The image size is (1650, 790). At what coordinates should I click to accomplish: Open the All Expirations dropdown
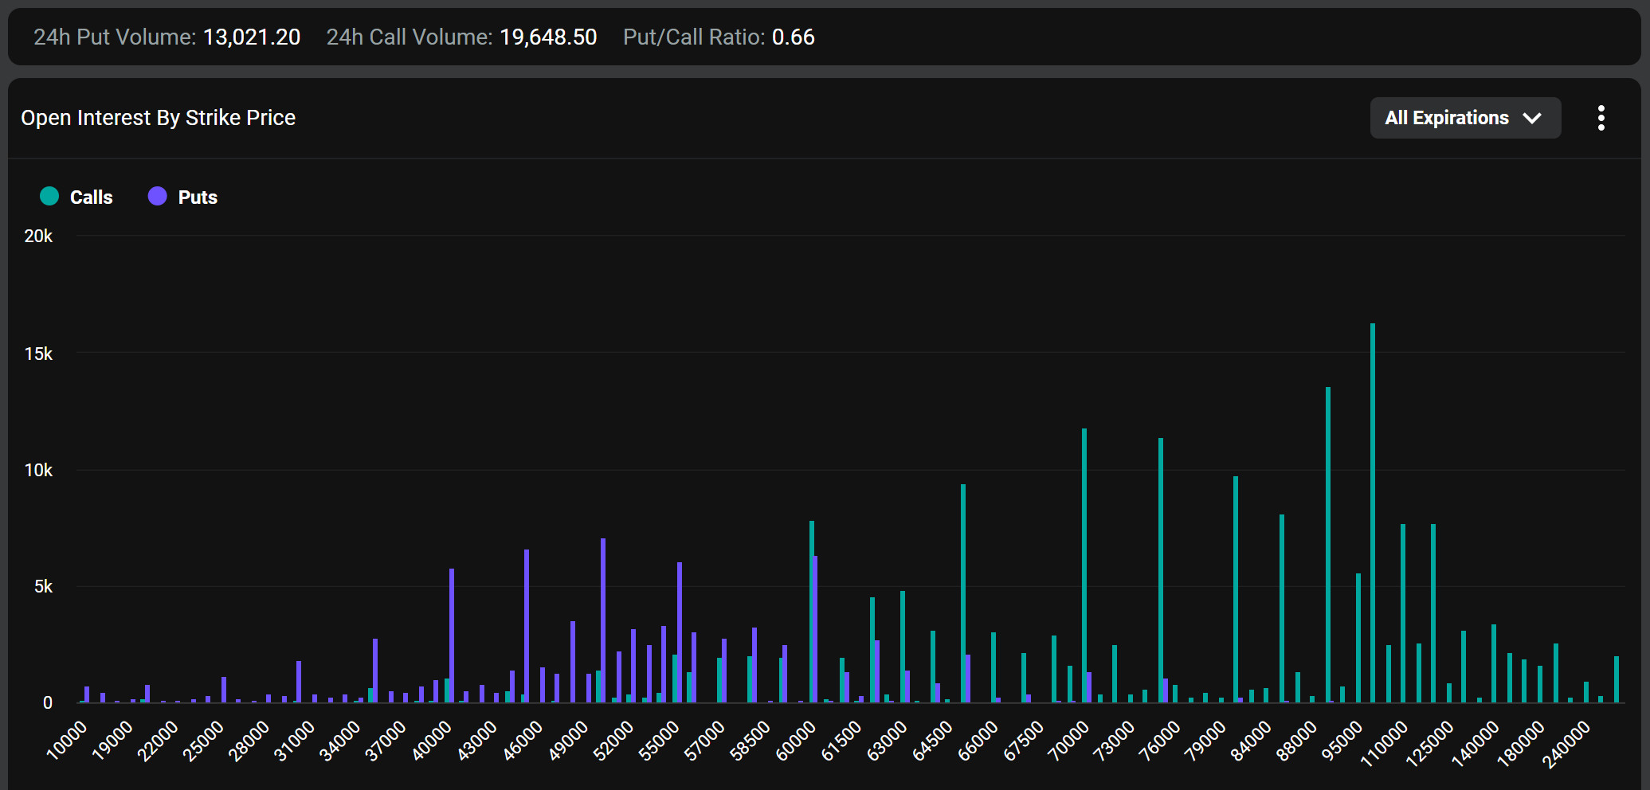[x=1465, y=118]
